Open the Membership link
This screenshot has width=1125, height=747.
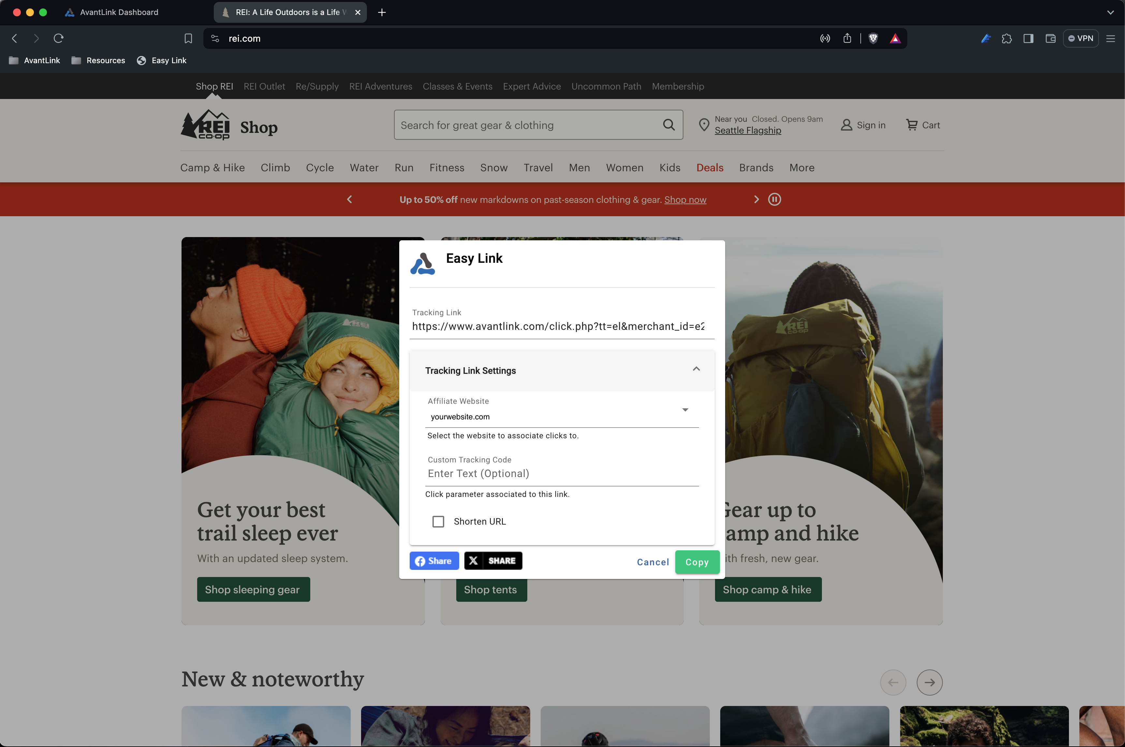678,86
